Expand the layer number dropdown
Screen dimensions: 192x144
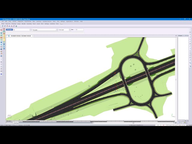31,30
